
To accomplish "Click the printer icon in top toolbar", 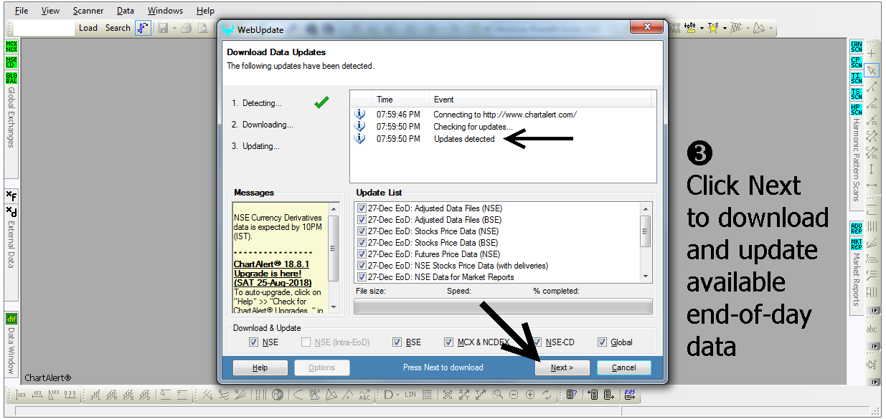I will (186, 28).
